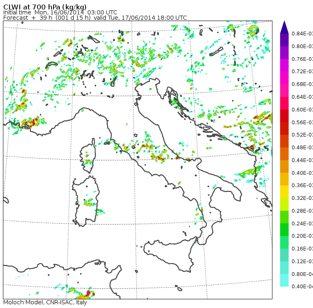Click the 0.48E-03 color scale label
Screen dimensions: 313x308
(x=302, y=148)
